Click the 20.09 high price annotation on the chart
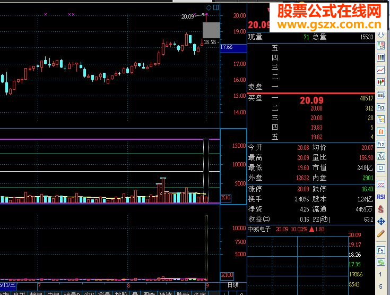Viewport: 390px width, 295px height. [x=187, y=16]
